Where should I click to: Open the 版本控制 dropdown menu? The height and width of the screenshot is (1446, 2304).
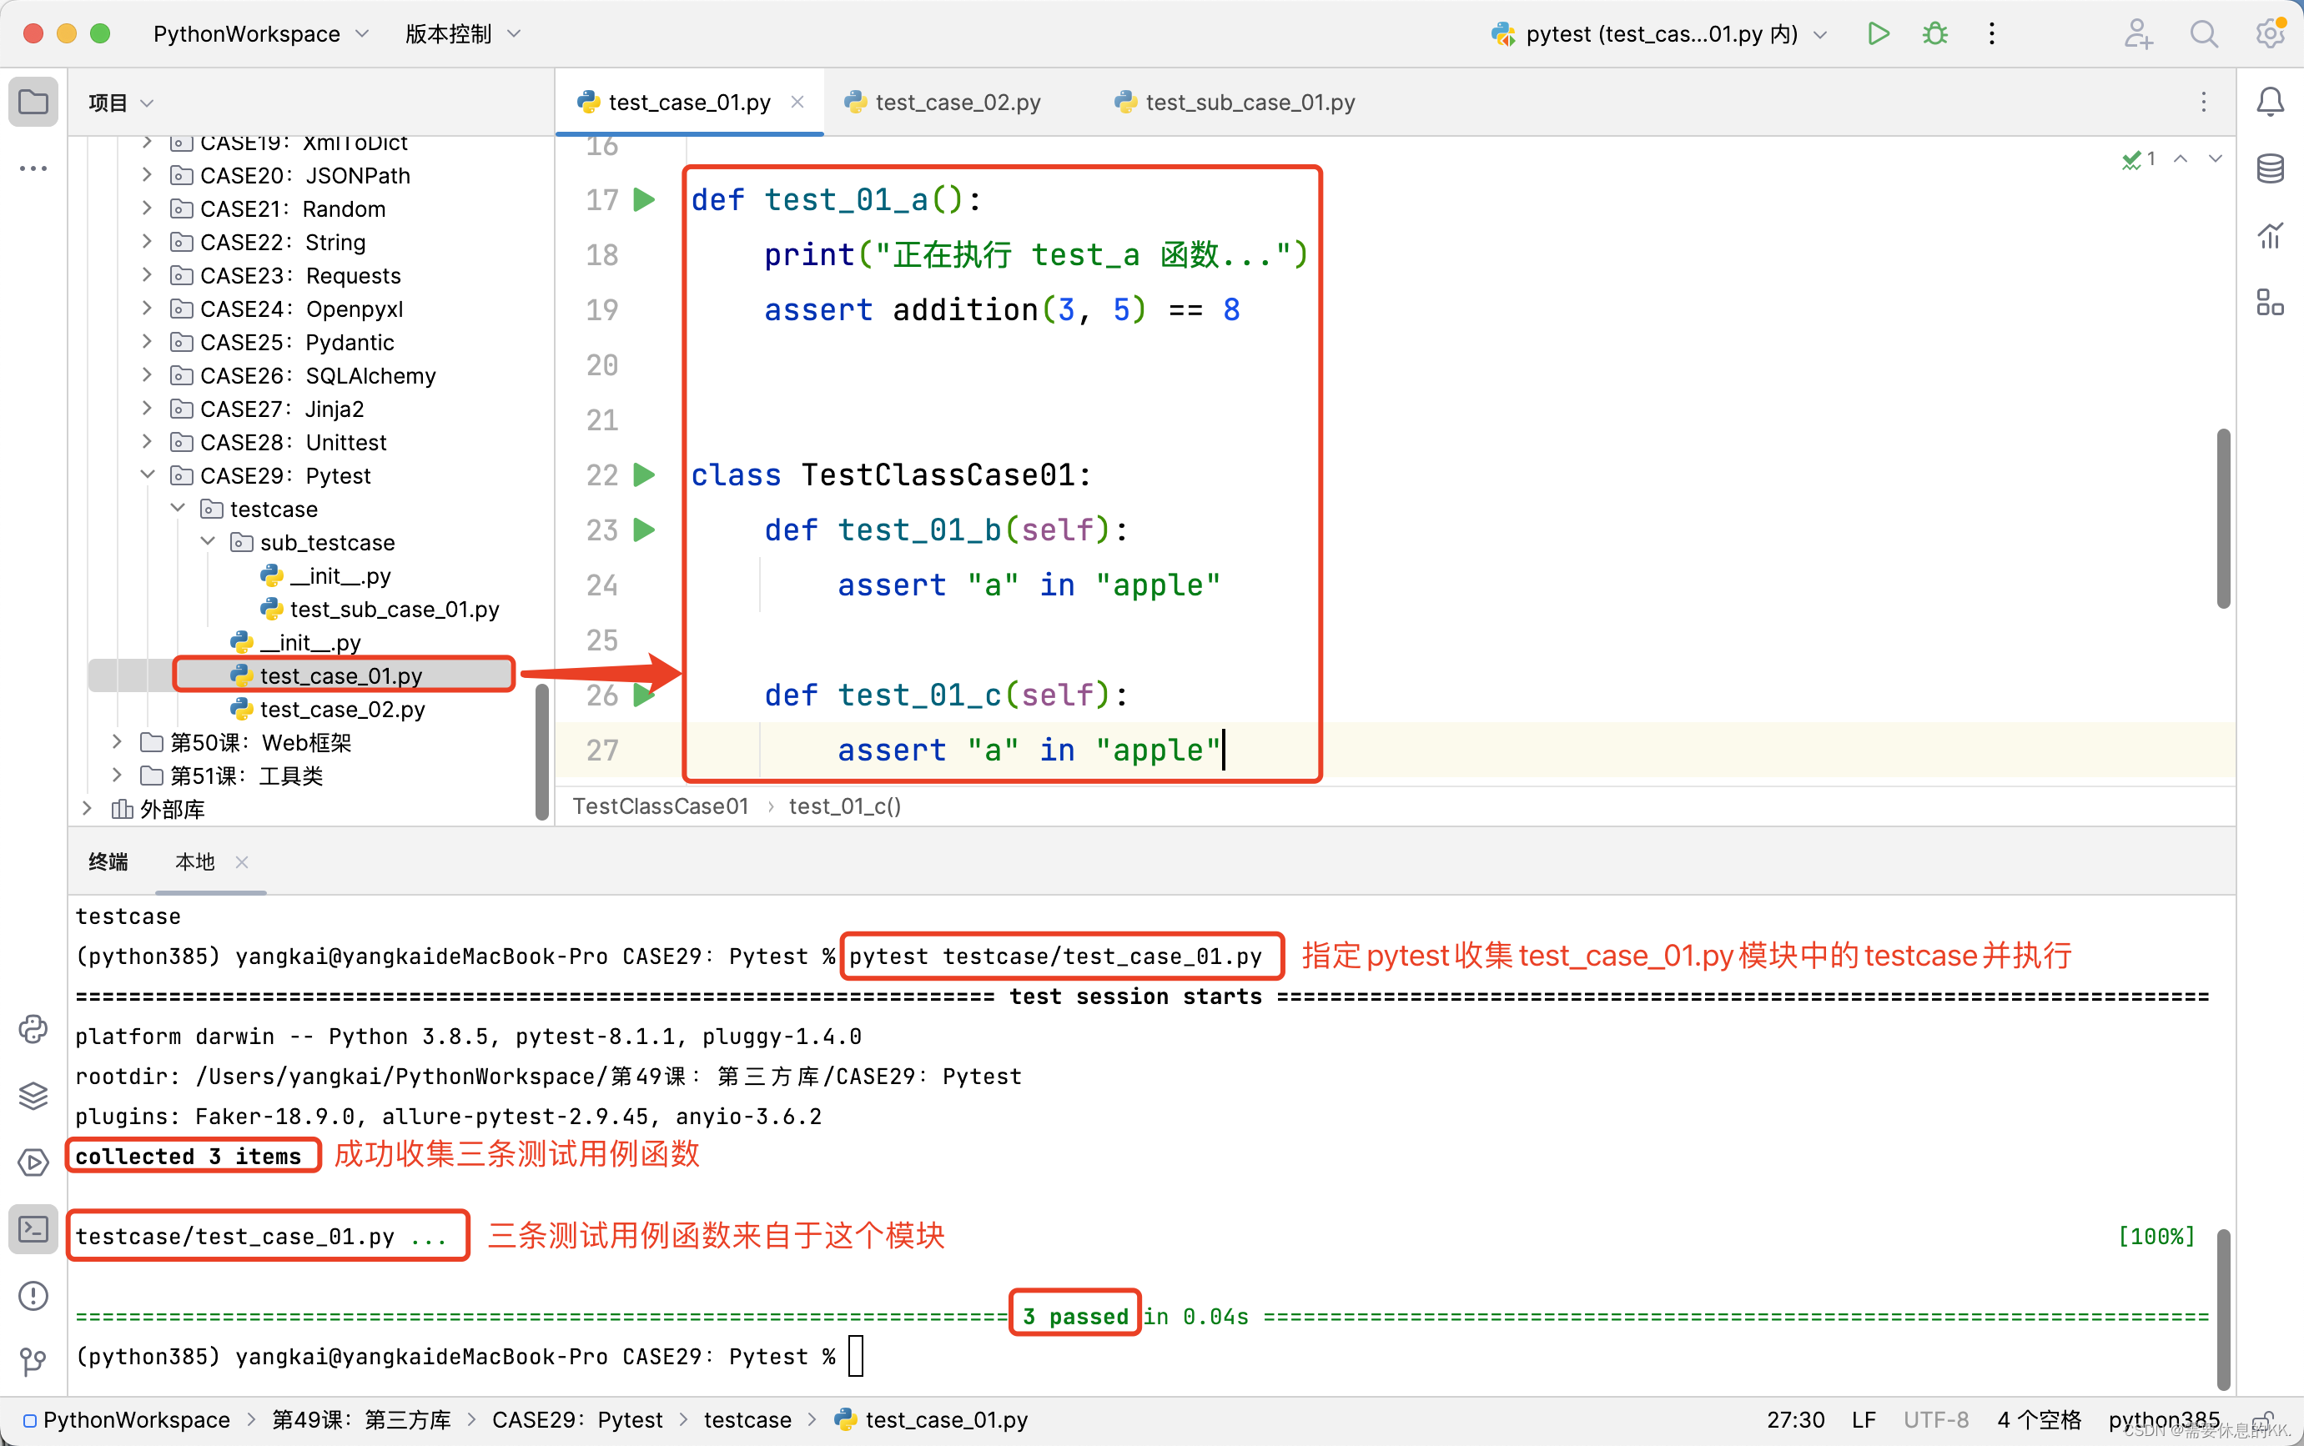(463, 34)
